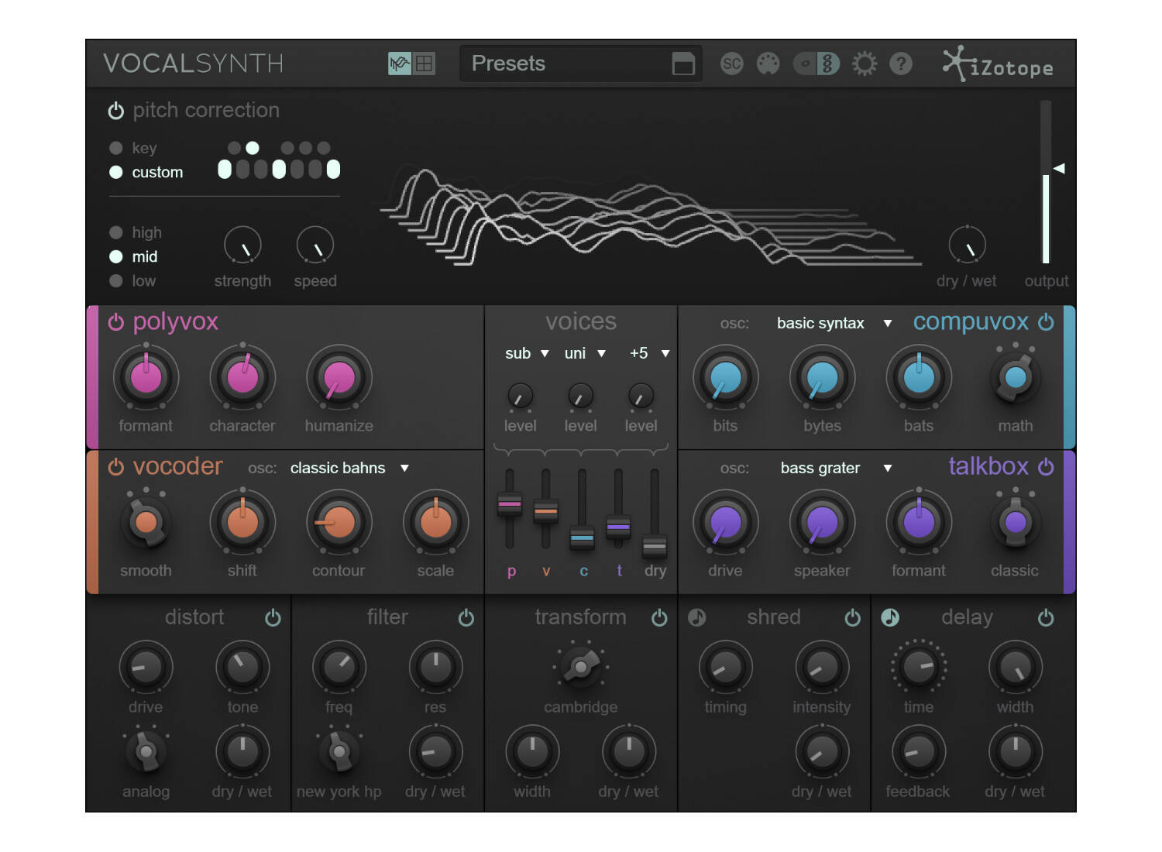1162x852 pixels.
Task: Click the compuvox c mixer fader
Action: [582, 537]
